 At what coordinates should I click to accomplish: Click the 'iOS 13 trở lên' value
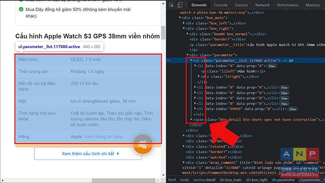click(x=84, y=83)
